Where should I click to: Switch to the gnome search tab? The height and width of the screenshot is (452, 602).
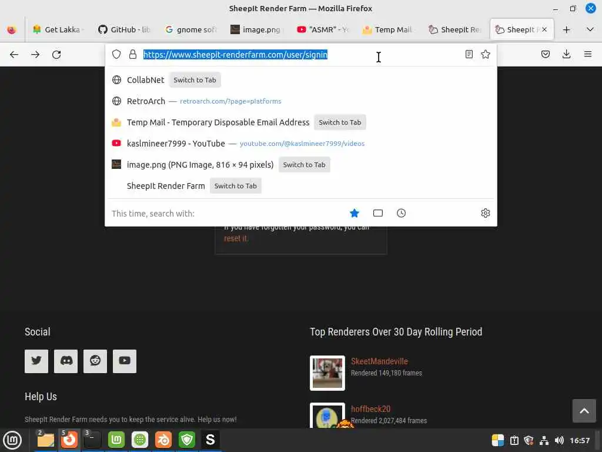pos(190,29)
